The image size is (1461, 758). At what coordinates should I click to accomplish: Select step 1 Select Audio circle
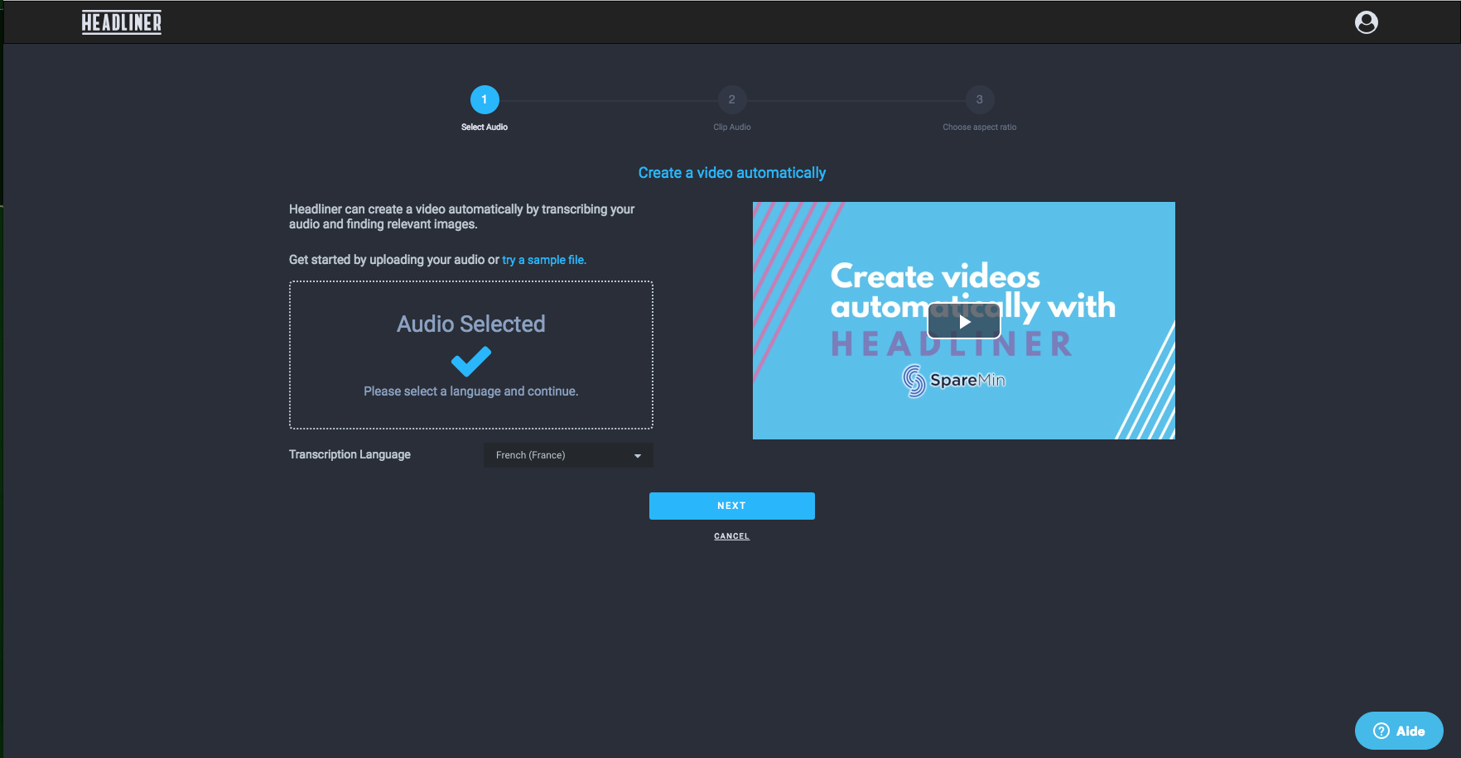pyautogui.click(x=485, y=99)
